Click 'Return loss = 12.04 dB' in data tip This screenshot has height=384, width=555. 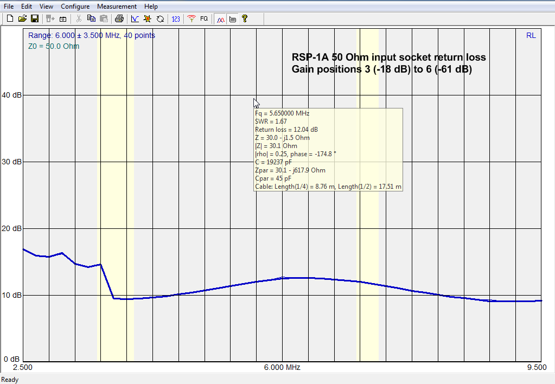tap(286, 130)
